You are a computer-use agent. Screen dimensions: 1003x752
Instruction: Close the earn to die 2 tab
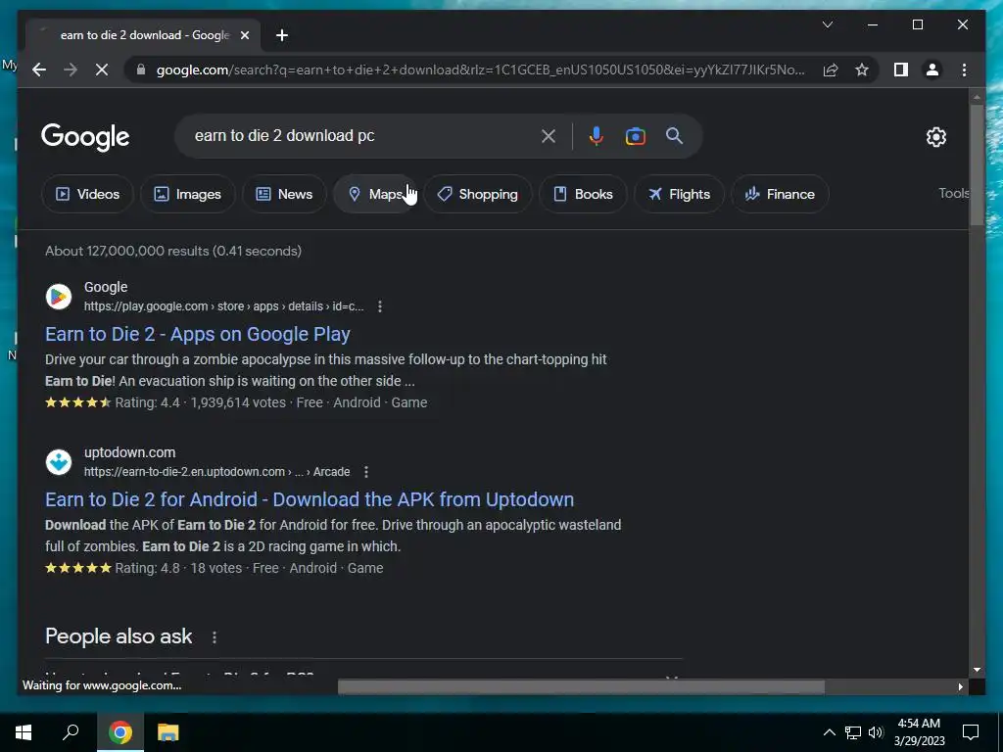click(244, 35)
